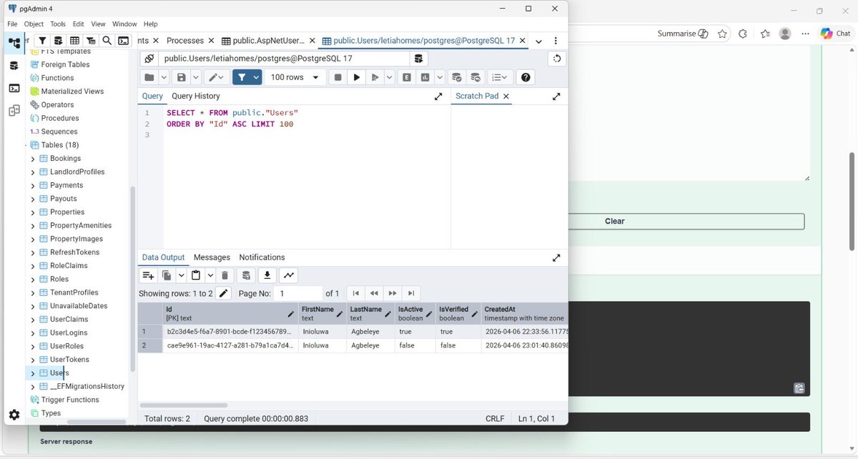
Task: Maximize the Data Output panel
Action: pyautogui.click(x=557, y=257)
